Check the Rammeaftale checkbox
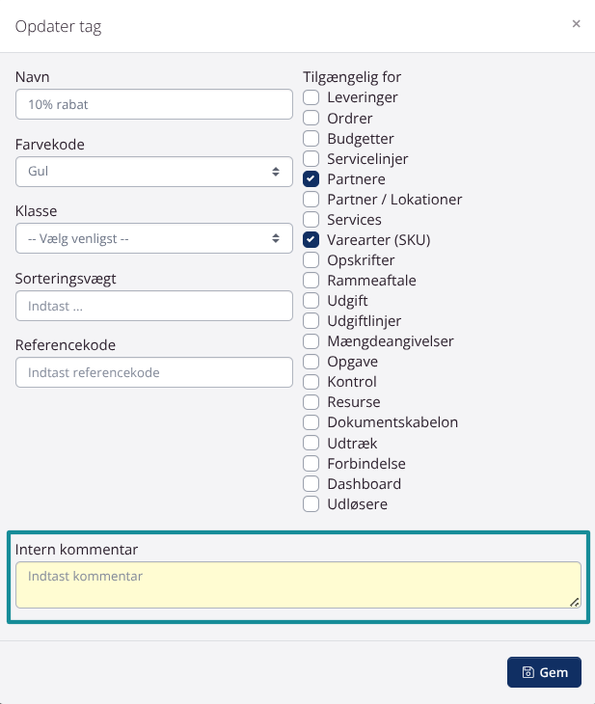 [311, 281]
